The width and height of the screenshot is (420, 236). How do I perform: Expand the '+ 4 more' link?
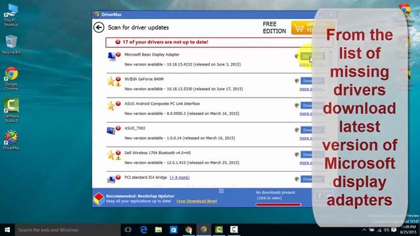[x=179, y=178]
